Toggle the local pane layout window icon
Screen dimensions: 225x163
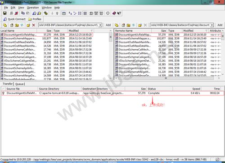click(x=64, y=13)
